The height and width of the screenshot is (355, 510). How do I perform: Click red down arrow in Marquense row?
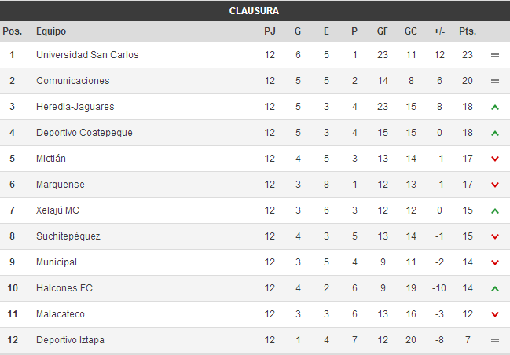tap(495, 185)
